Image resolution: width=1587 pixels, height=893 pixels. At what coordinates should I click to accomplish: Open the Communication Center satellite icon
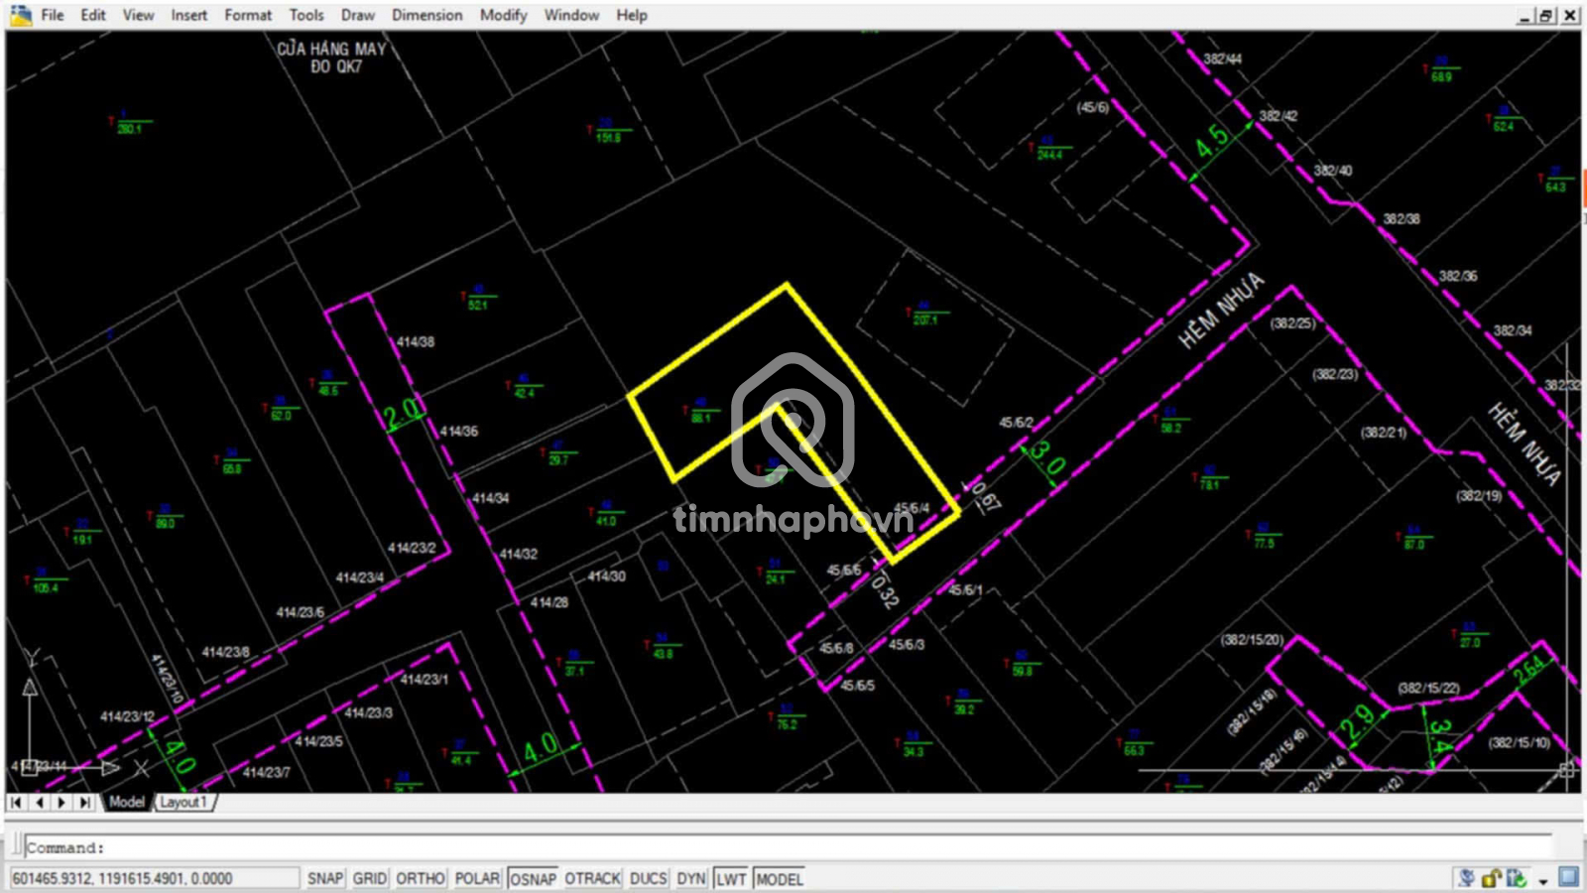tap(1466, 878)
